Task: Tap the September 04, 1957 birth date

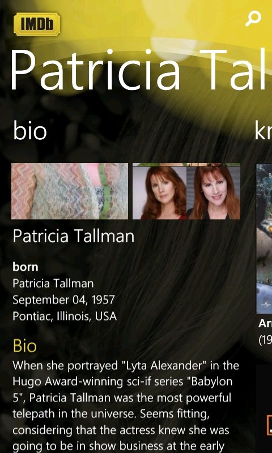Action: [x=63, y=300]
